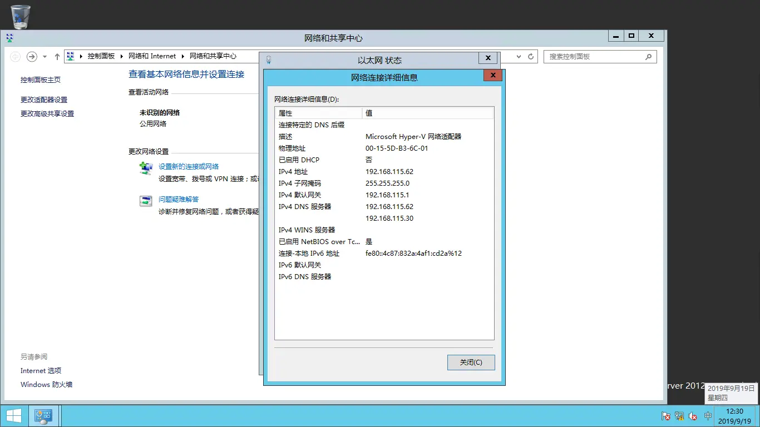Minimize the 网络和共享中心 window
The width and height of the screenshot is (760, 427).
[615, 36]
